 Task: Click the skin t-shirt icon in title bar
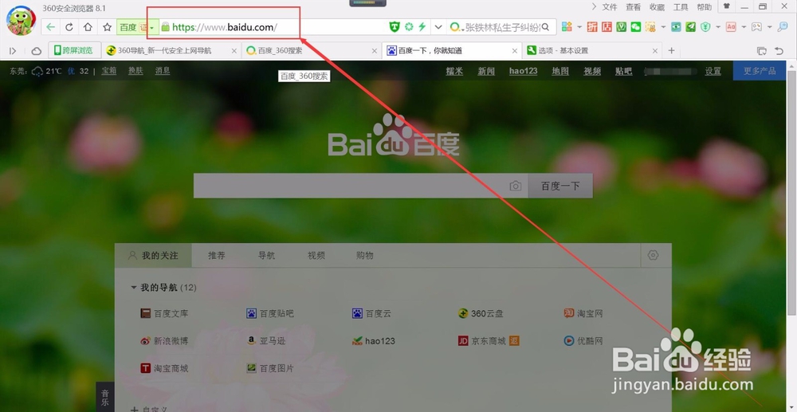point(726,6)
